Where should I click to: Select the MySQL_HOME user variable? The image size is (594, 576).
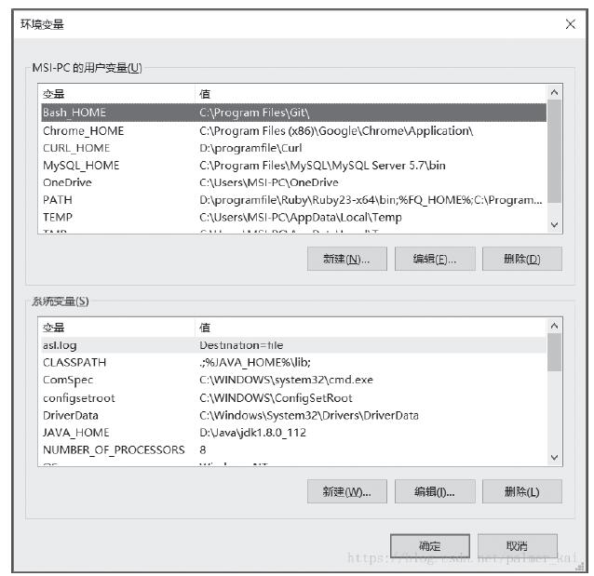[x=293, y=166]
